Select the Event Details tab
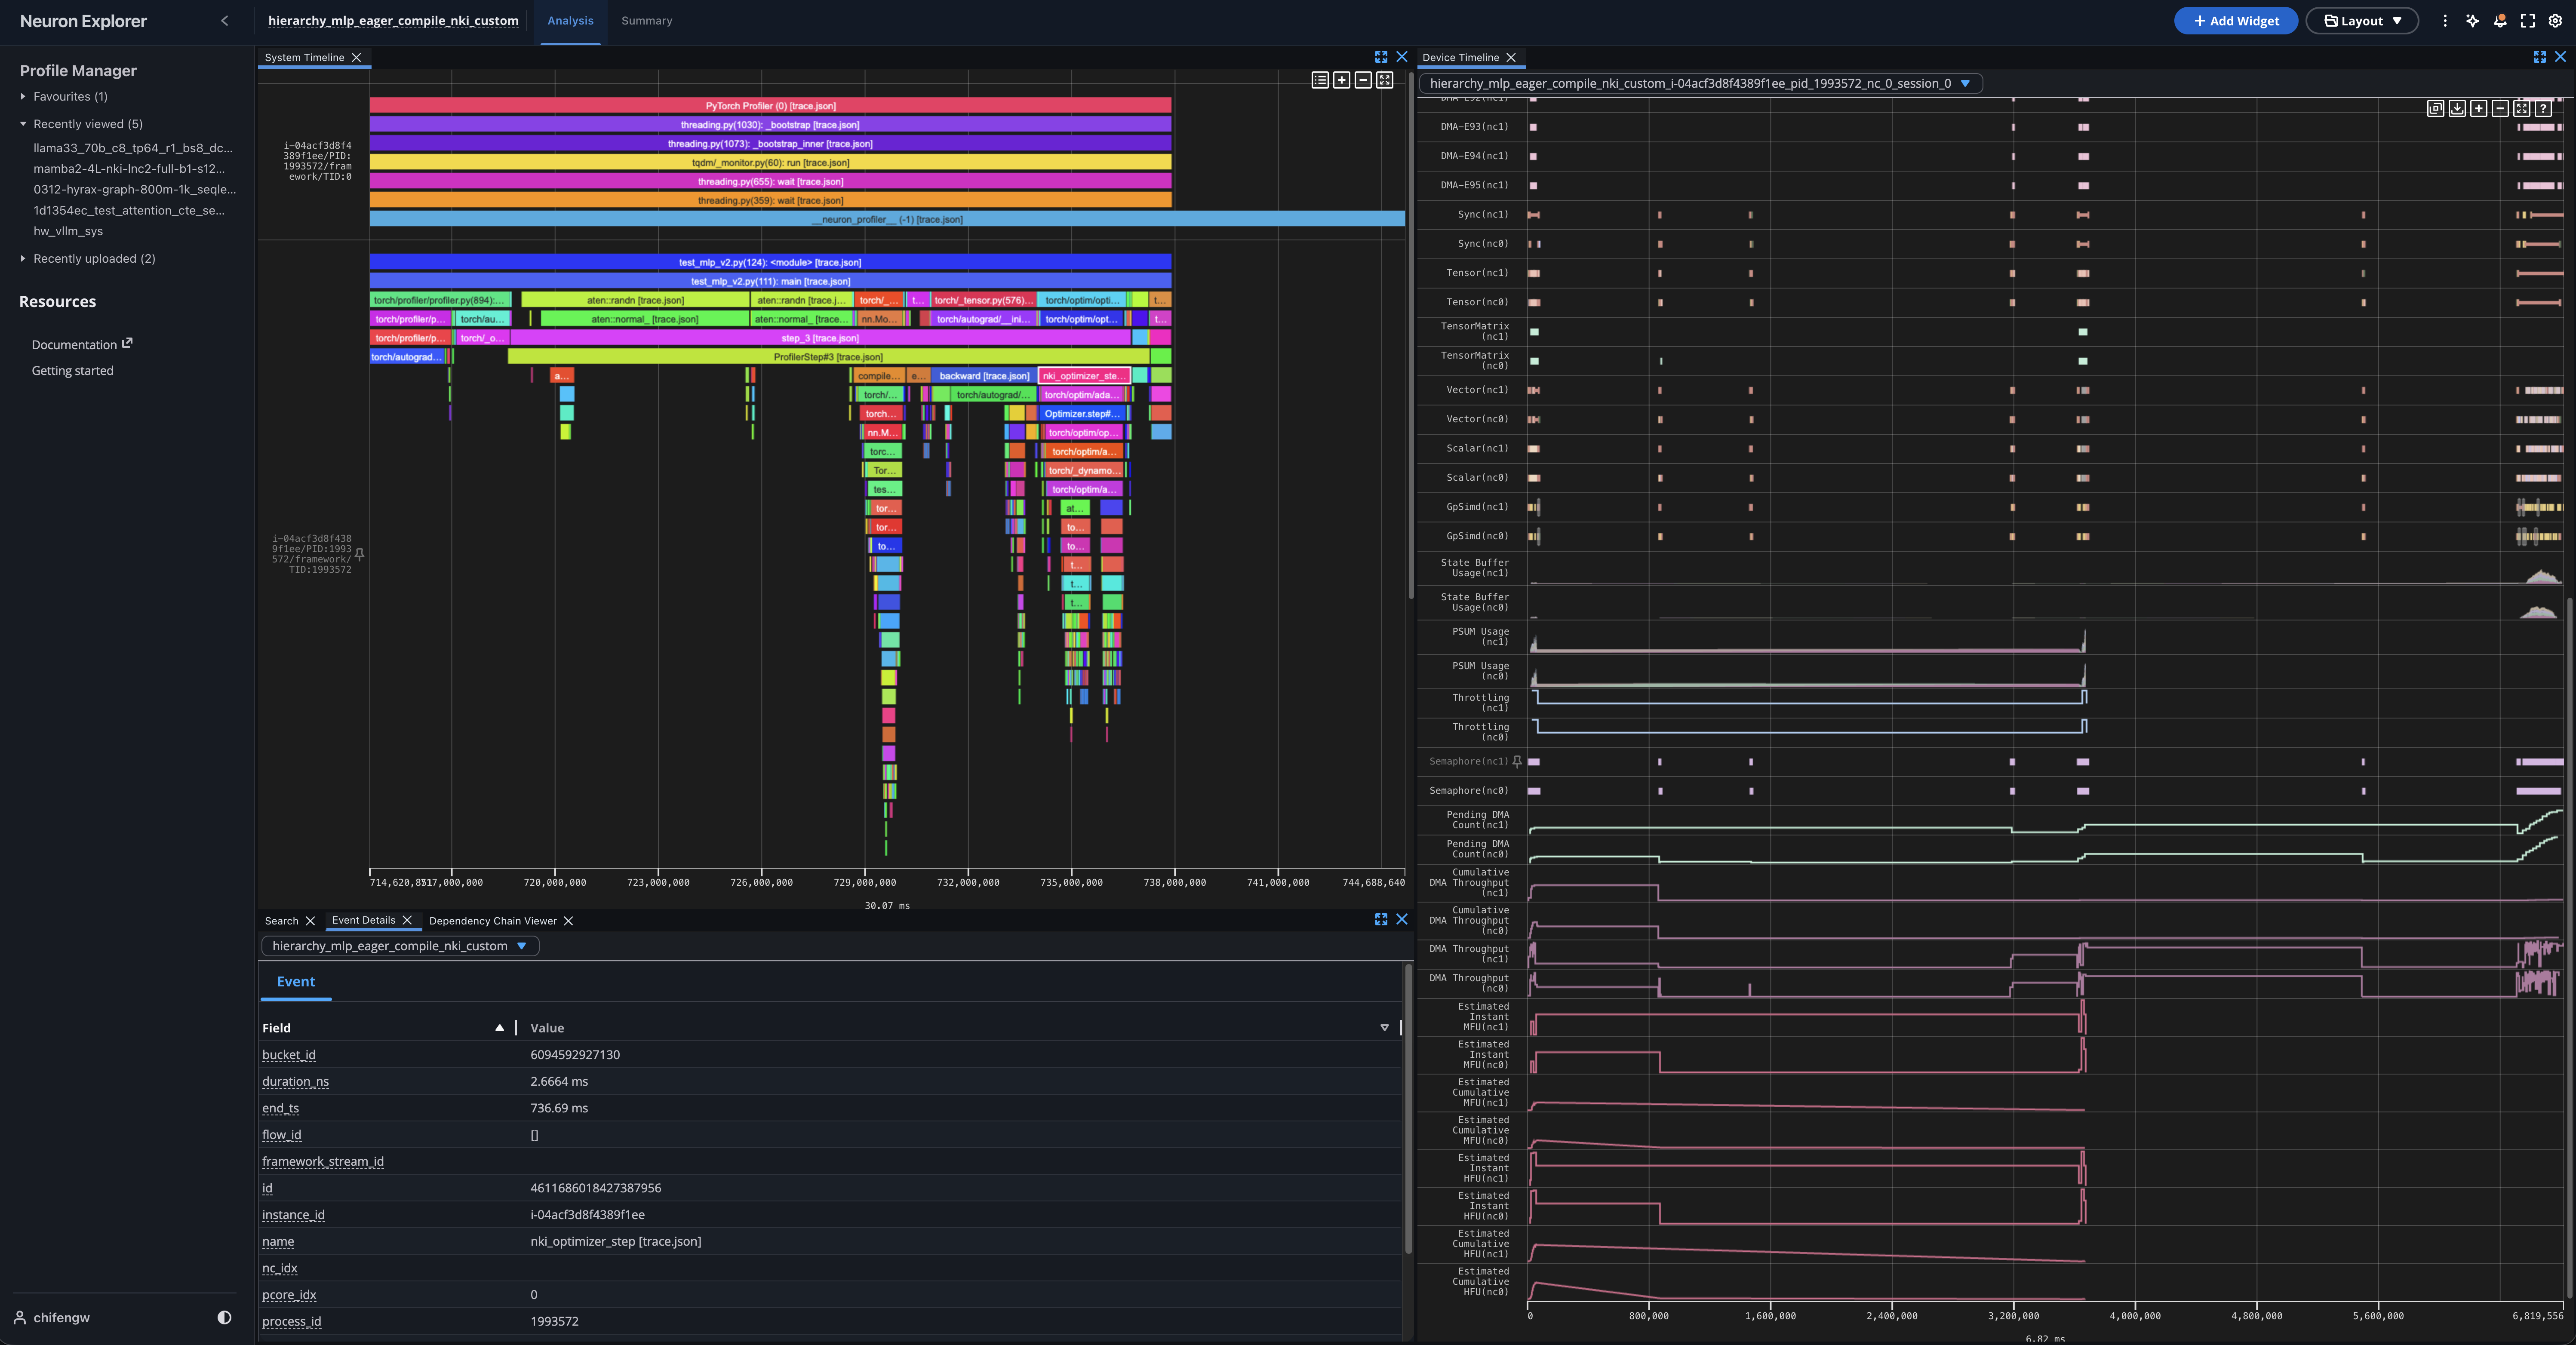 [363, 920]
